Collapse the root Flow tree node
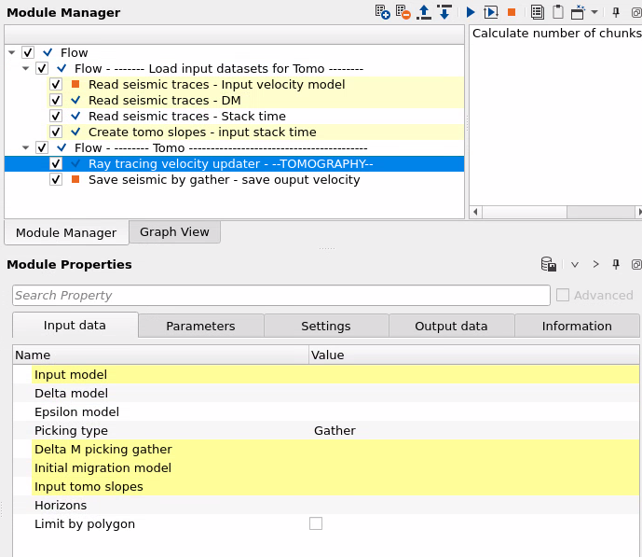This screenshot has width=642, height=557. coord(11,53)
